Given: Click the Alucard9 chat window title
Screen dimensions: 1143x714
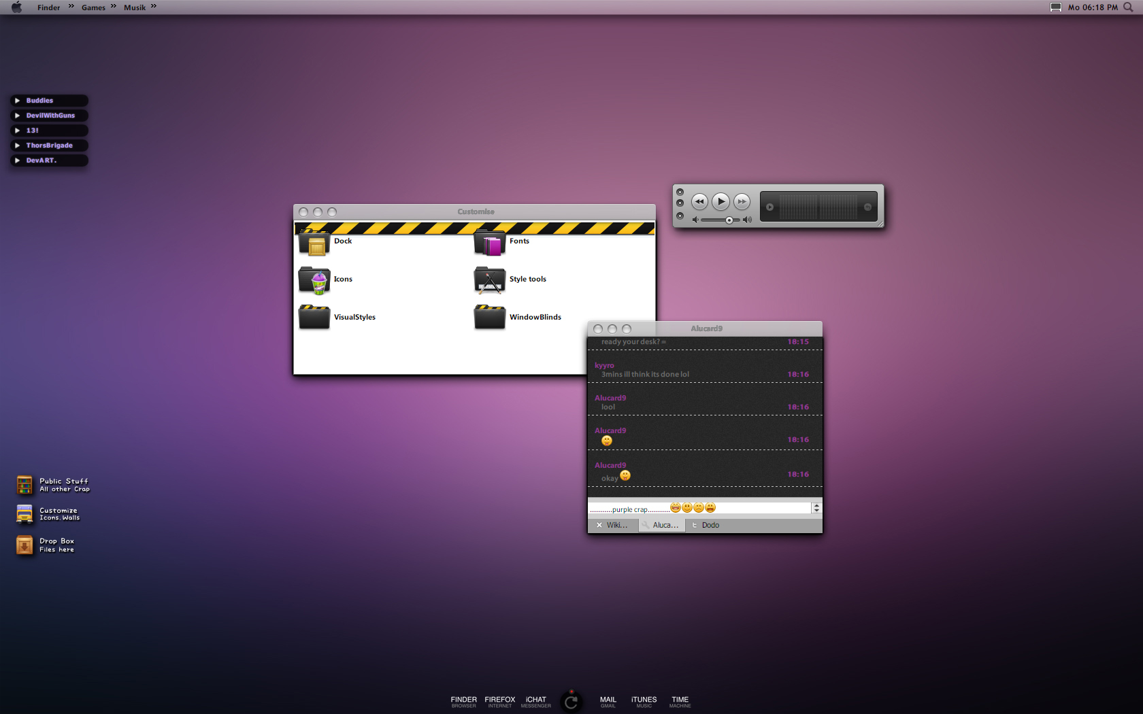Looking at the screenshot, I should 706,328.
